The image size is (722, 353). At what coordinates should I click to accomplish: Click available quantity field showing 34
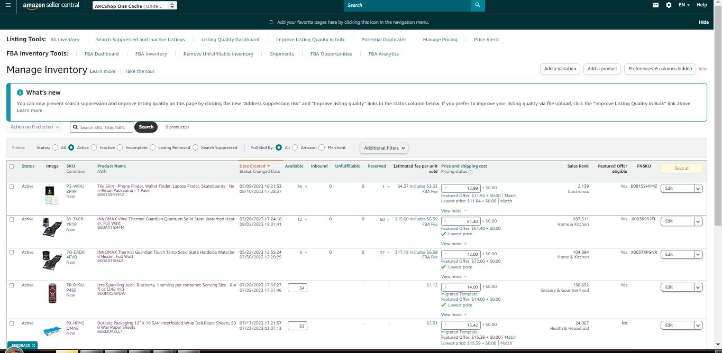(297, 288)
